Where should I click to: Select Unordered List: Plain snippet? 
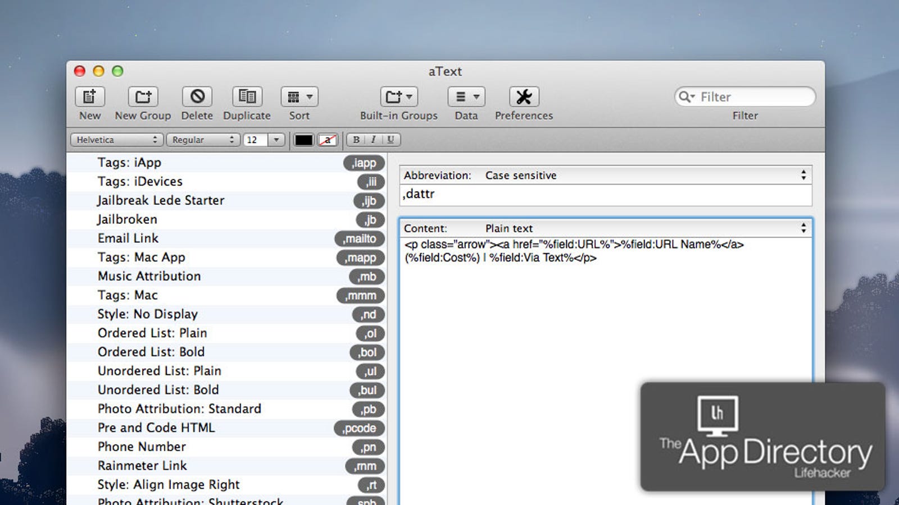pos(226,371)
